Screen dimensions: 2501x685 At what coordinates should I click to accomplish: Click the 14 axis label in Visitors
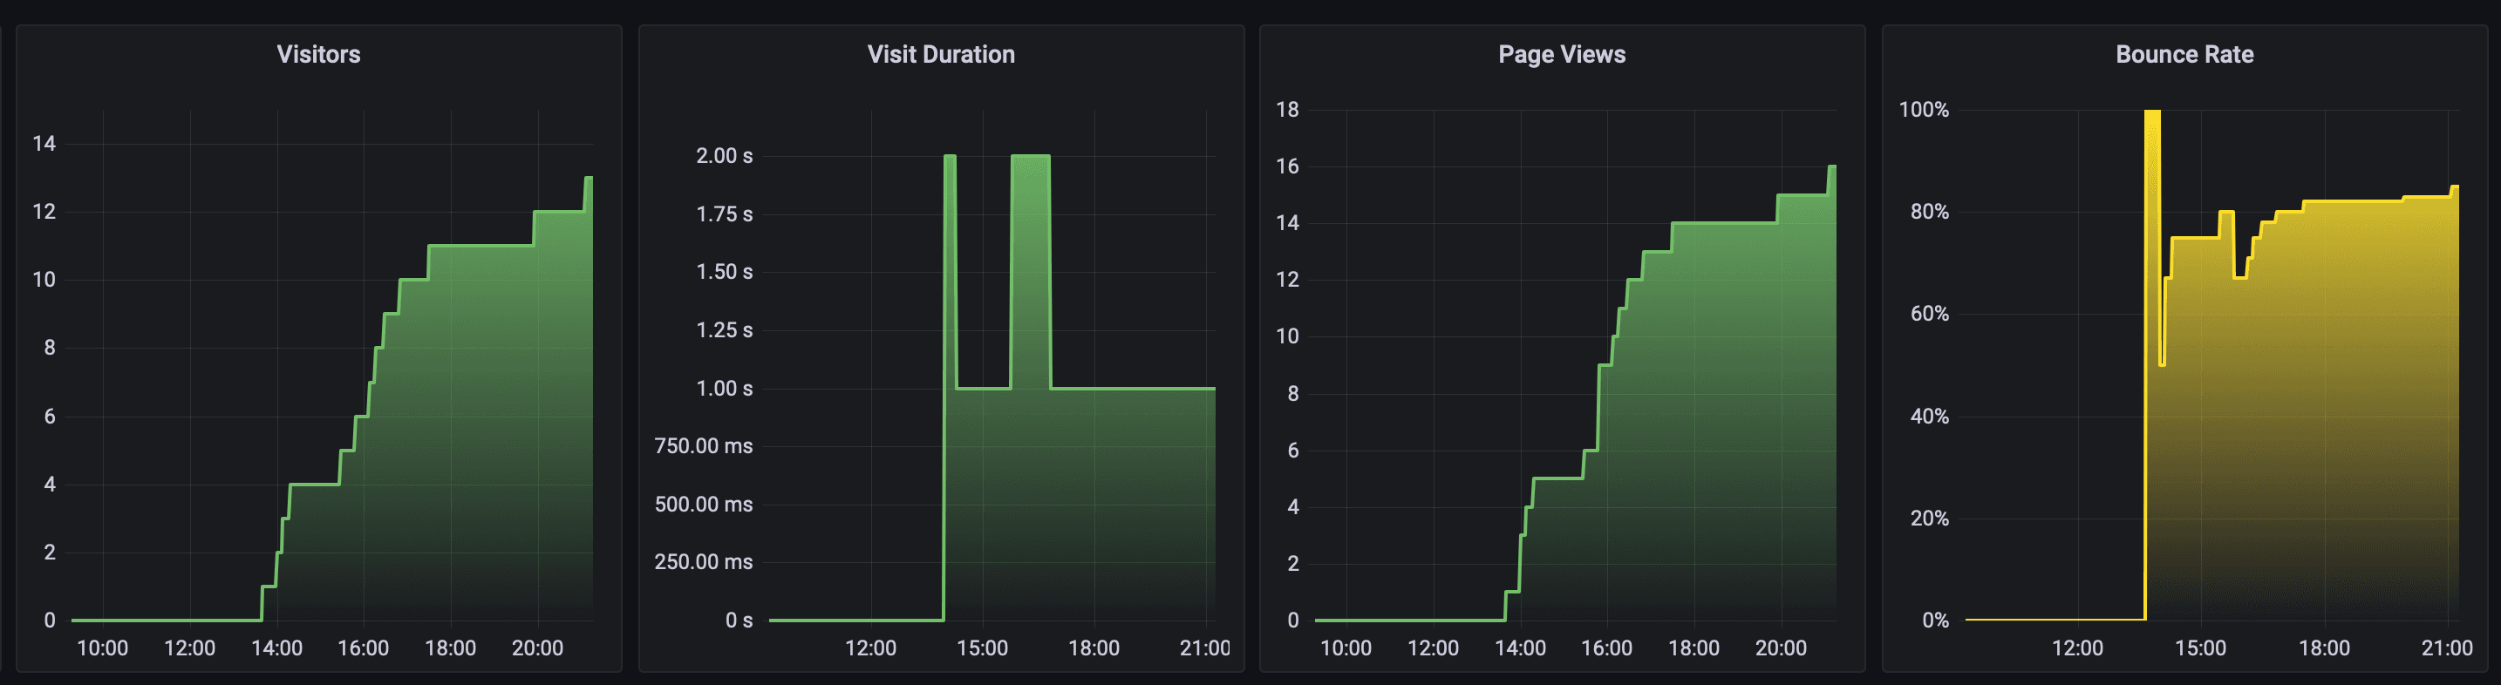click(x=44, y=144)
